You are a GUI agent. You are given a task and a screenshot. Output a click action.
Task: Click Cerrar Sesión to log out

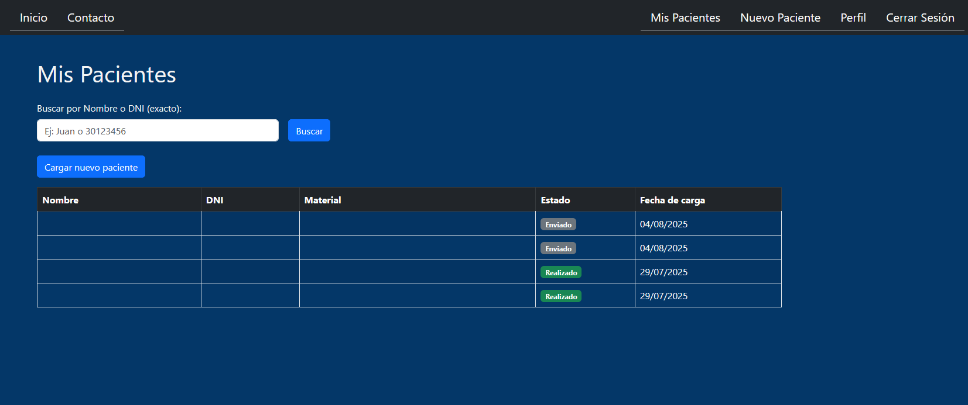[x=919, y=18]
